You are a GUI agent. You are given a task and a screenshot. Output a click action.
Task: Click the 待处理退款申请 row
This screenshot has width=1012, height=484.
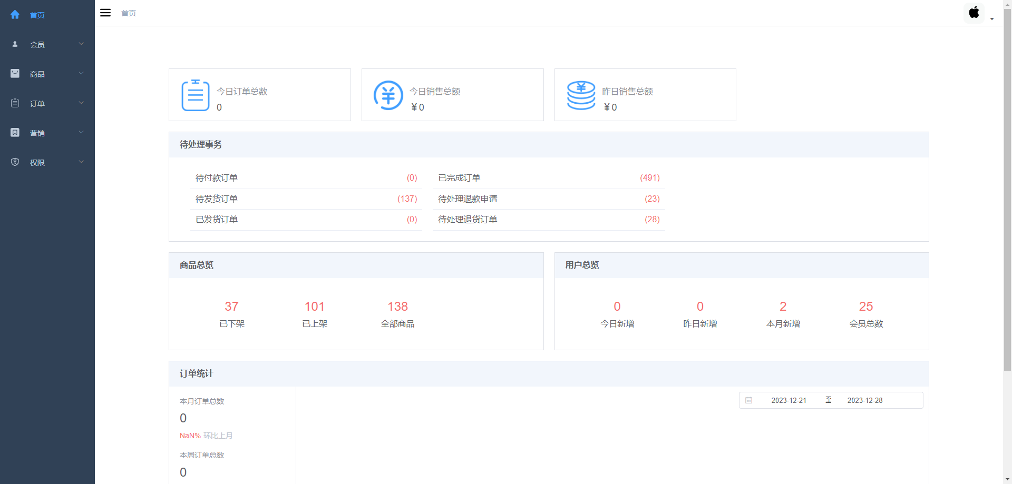point(549,199)
